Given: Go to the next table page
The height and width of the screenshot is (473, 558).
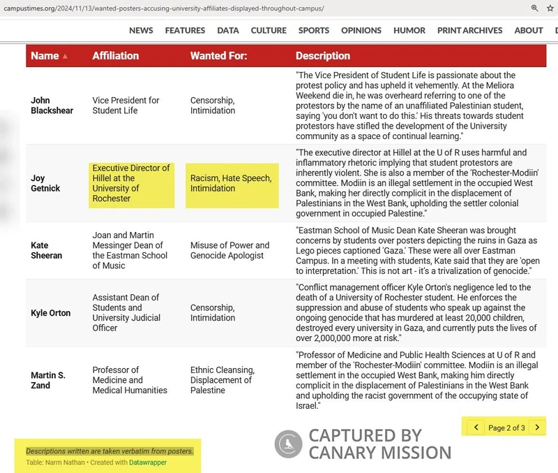Looking at the screenshot, I should pyautogui.click(x=537, y=427).
